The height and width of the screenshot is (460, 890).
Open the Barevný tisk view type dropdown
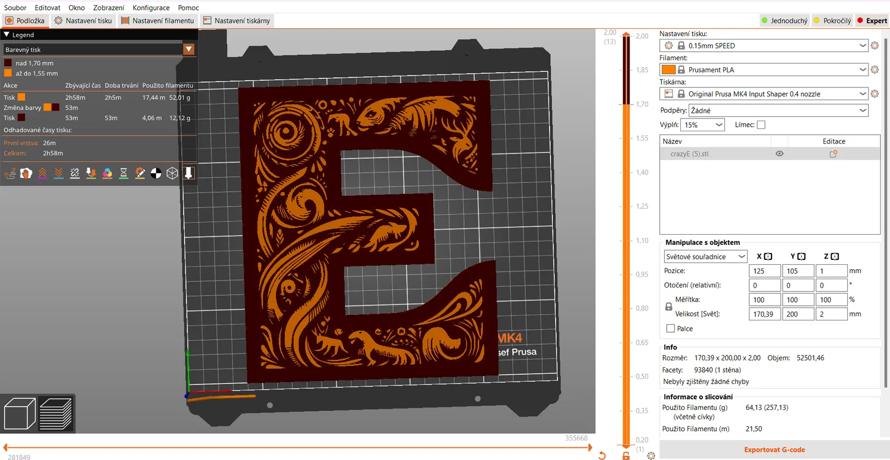coord(99,50)
